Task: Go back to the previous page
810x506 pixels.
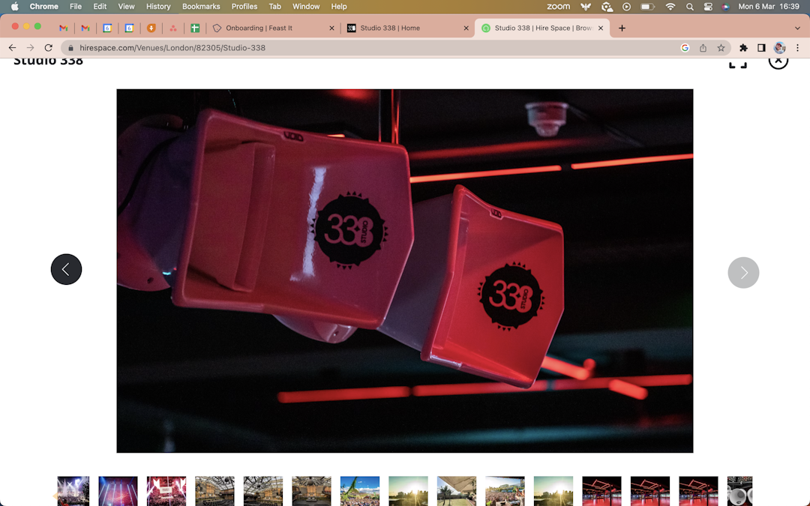Action: [x=13, y=47]
